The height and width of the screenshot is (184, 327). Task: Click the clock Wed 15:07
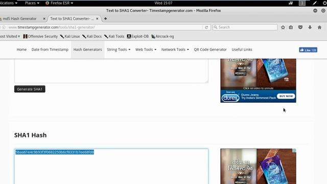163,3
